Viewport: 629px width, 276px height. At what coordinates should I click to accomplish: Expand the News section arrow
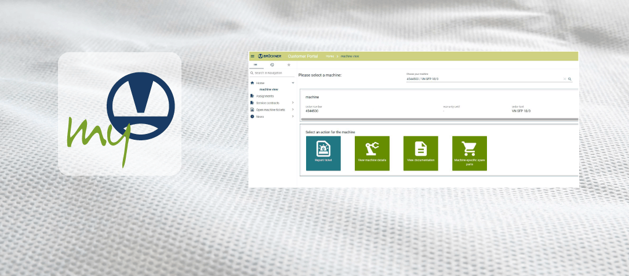point(293,117)
